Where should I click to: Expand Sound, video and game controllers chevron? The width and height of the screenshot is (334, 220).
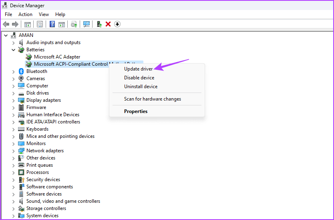pyautogui.click(x=14, y=201)
